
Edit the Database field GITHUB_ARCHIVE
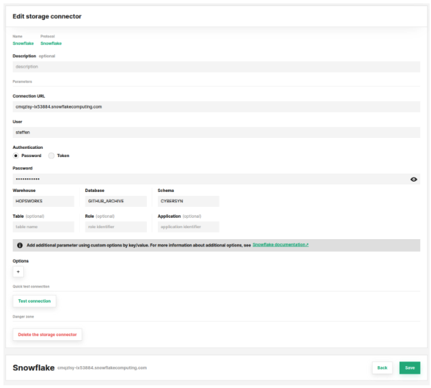pyautogui.click(x=115, y=202)
